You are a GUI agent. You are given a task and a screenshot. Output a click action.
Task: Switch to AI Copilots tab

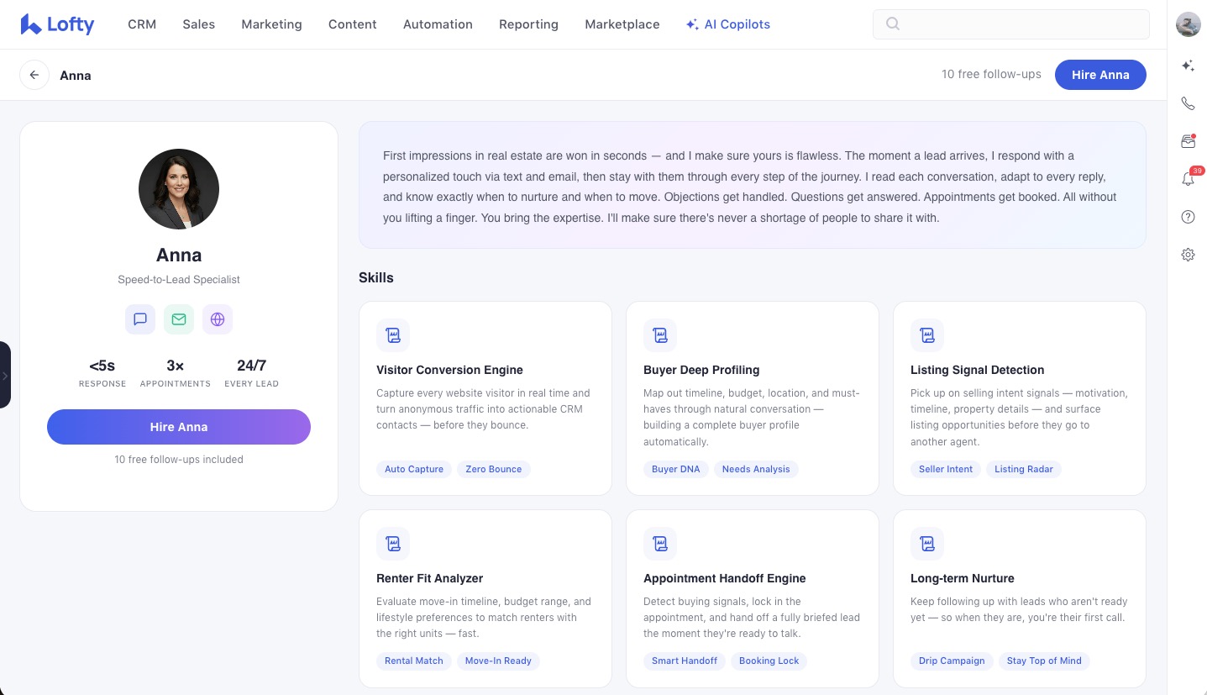click(728, 24)
